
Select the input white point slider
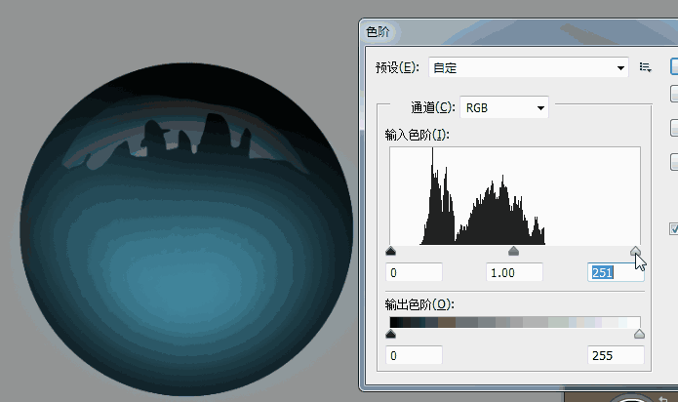coord(635,251)
